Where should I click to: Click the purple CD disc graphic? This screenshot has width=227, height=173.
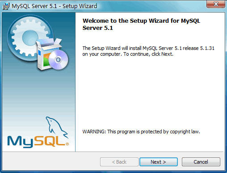(x=58, y=60)
